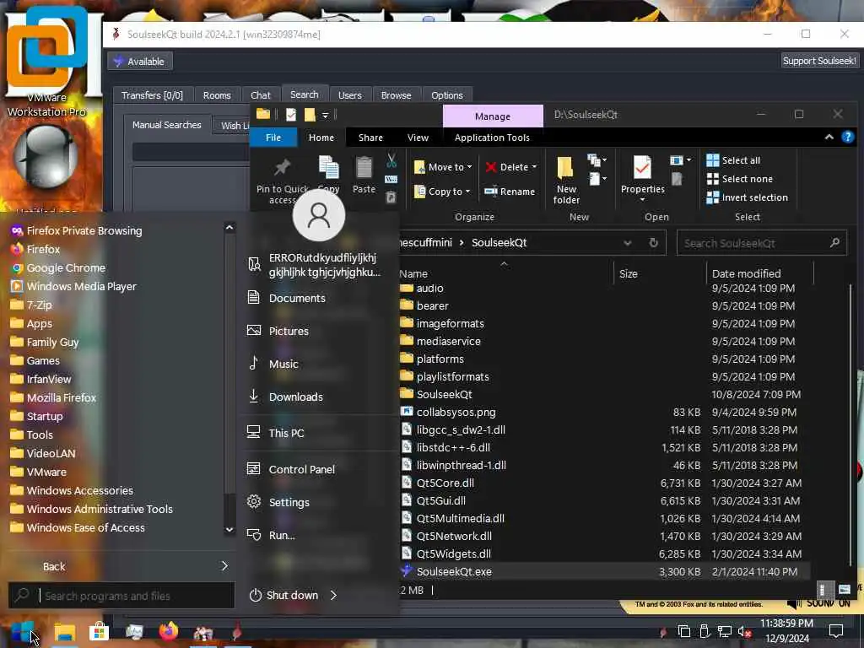The image size is (864, 648).
Task: Refresh the SoulseekQt folder address bar
Action: [x=654, y=242]
